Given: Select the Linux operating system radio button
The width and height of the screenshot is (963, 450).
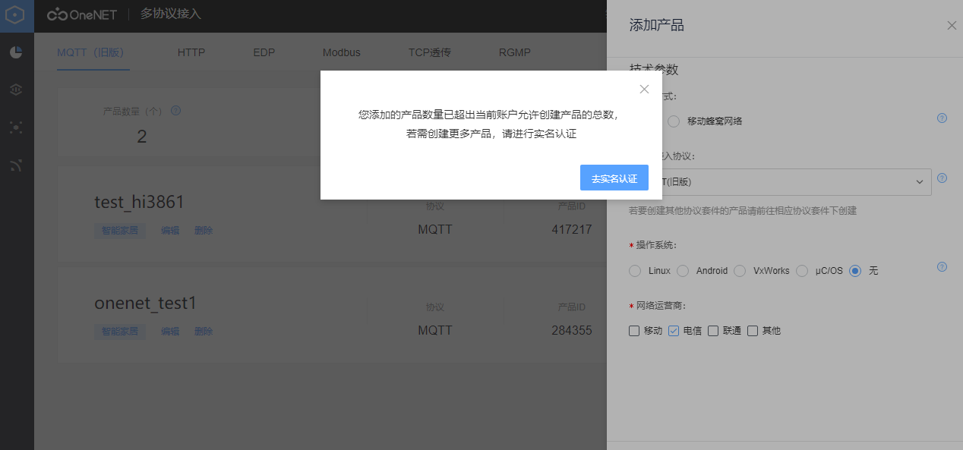Looking at the screenshot, I should 635,270.
